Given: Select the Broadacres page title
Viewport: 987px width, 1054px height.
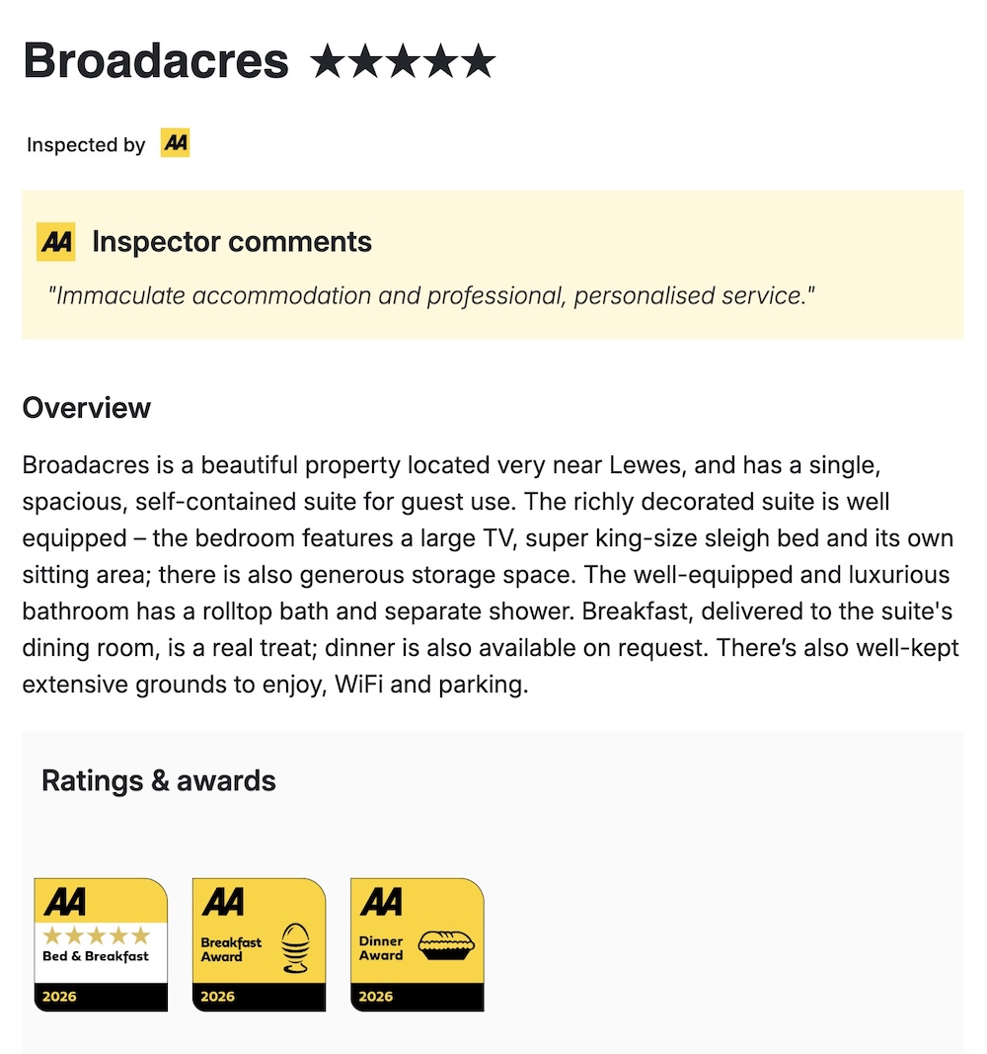Looking at the screenshot, I should click(x=156, y=61).
